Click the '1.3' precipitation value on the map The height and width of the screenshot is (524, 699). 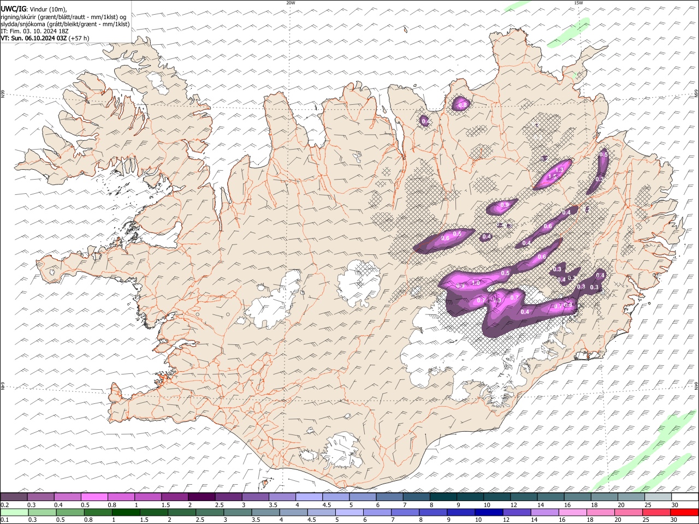(x=560, y=170)
